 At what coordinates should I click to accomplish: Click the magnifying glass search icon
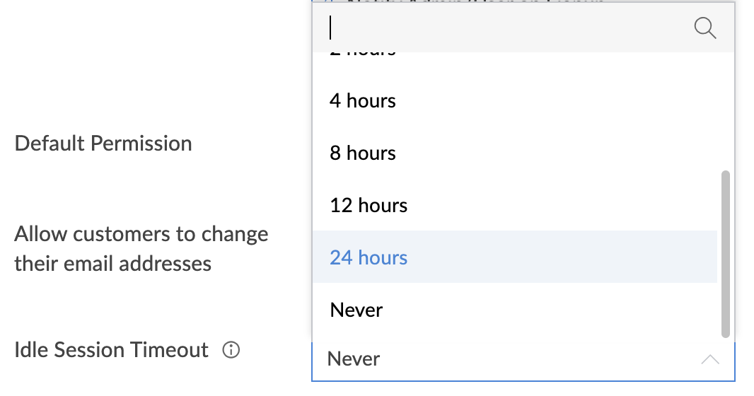705,28
